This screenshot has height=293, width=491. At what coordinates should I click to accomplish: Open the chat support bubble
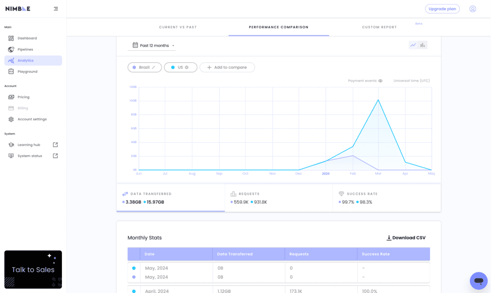pos(479,281)
